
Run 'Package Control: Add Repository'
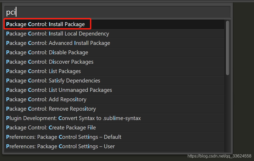point(114,99)
